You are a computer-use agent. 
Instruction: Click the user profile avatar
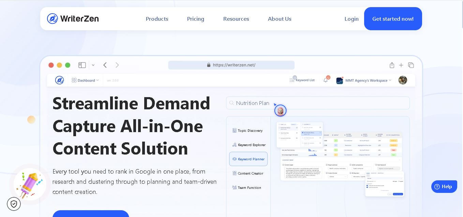tap(403, 80)
